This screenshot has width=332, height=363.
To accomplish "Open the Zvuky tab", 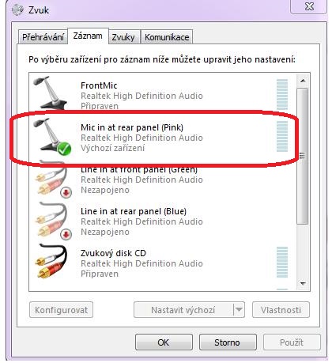I will coord(123,37).
